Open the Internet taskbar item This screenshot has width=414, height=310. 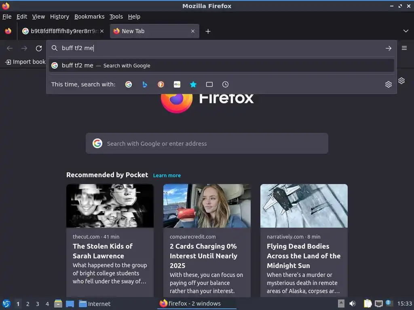[95, 304]
